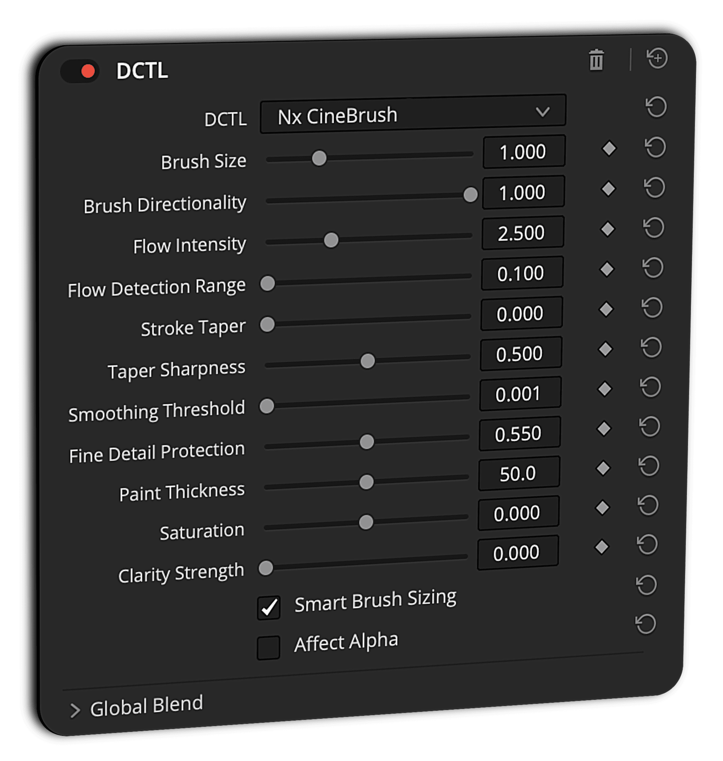The height and width of the screenshot is (761, 723).
Task: Click the Smoothing Threshold slider handle
Action: pyautogui.click(x=267, y=406)
